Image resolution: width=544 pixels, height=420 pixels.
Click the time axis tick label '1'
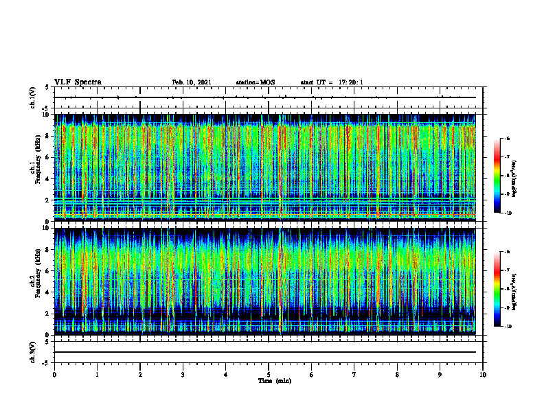coord(97,375)
